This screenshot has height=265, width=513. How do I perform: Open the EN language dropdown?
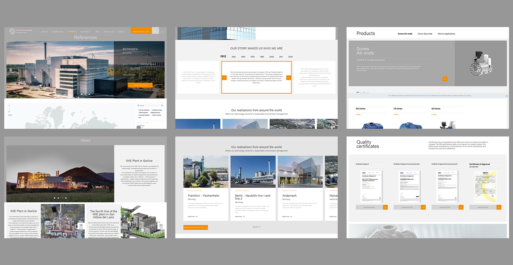pos(163,32)
